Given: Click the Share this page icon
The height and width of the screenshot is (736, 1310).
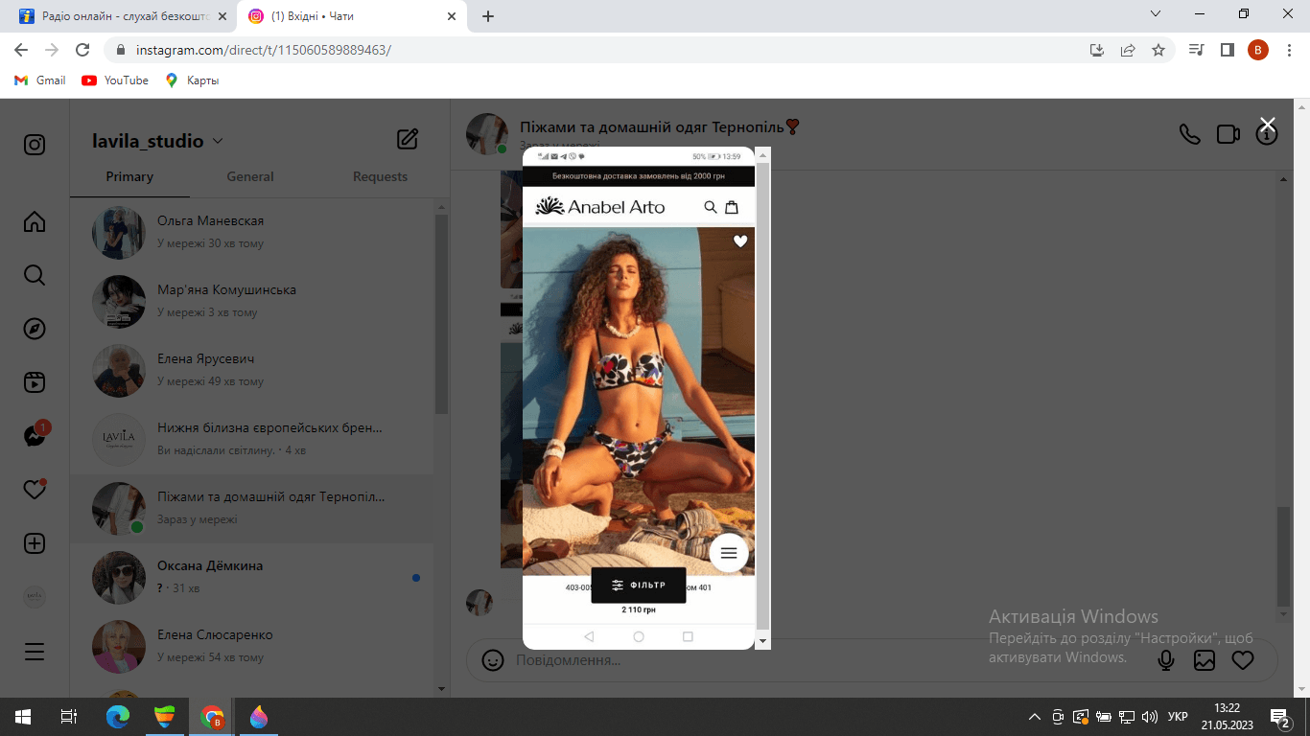Looking at the screenshot, I should coord(1128,50).
